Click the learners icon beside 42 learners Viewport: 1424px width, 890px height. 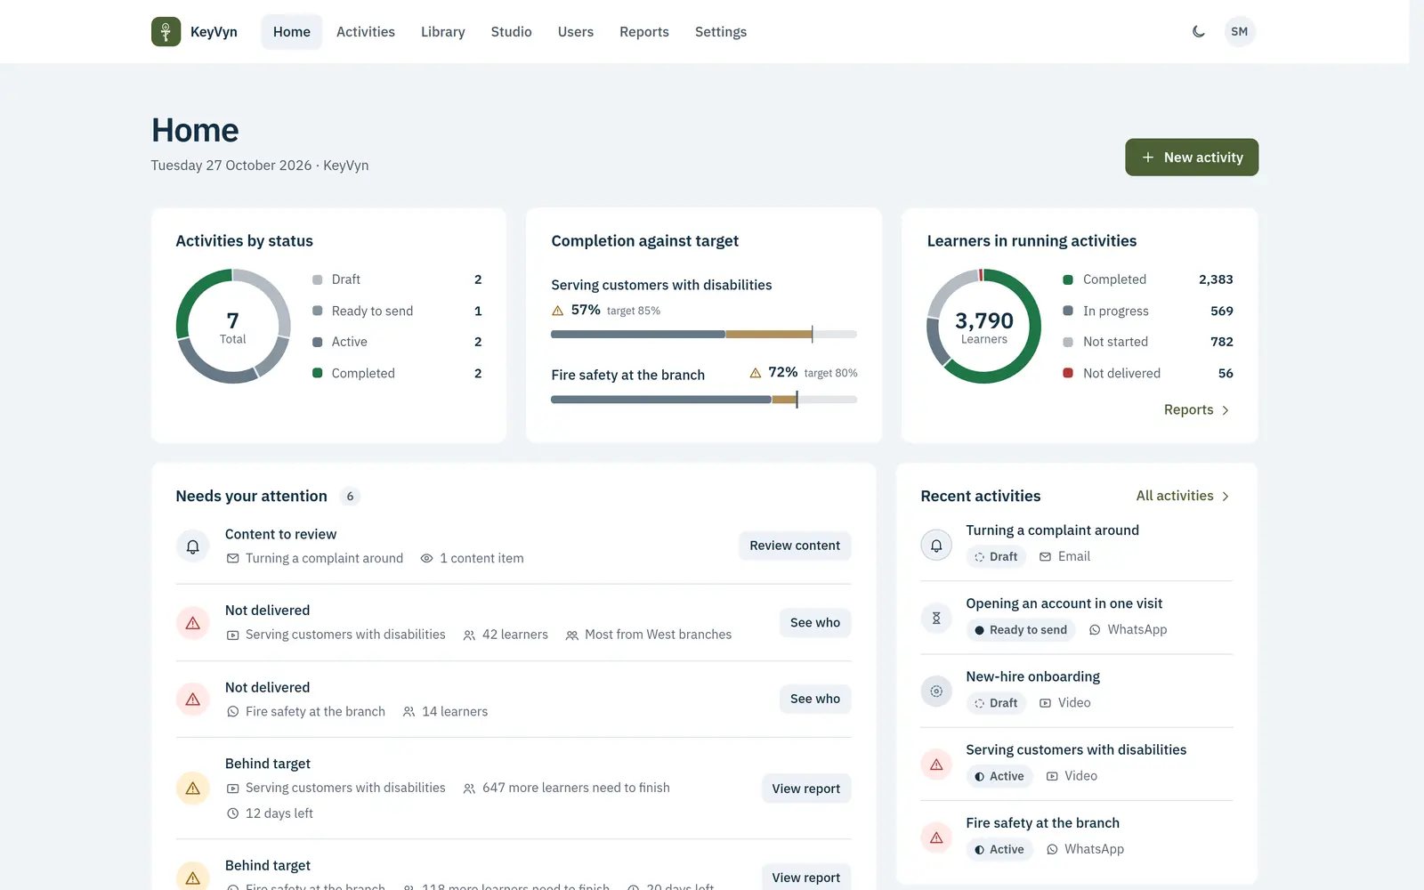469,635
